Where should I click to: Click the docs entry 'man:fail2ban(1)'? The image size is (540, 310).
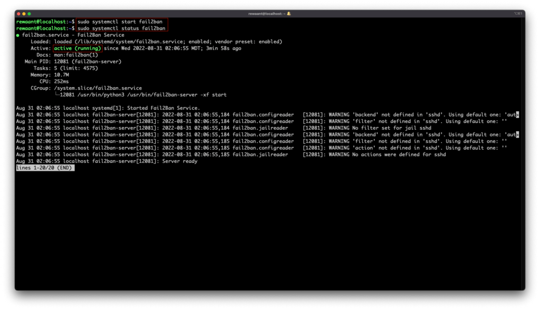(76, 55)
